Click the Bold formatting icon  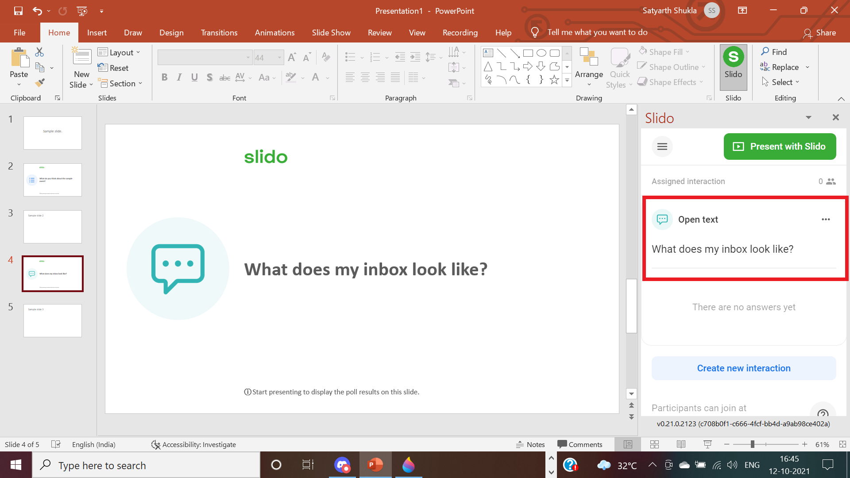[x=164, y=77]
